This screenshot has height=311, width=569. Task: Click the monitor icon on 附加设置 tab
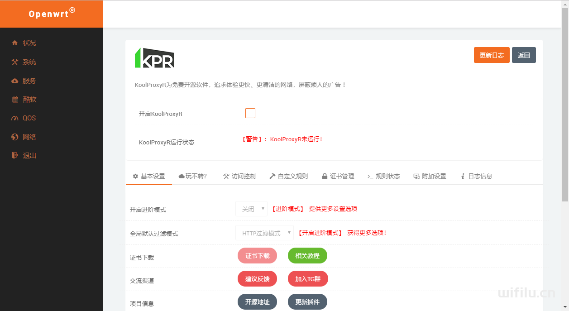coord(416,177)
